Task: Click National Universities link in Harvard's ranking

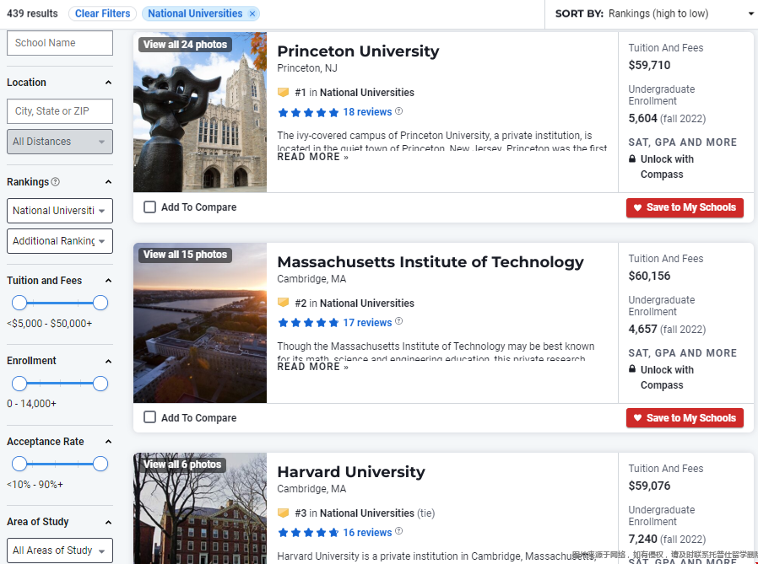Action: pyautogui.click(x=367, y=513)
